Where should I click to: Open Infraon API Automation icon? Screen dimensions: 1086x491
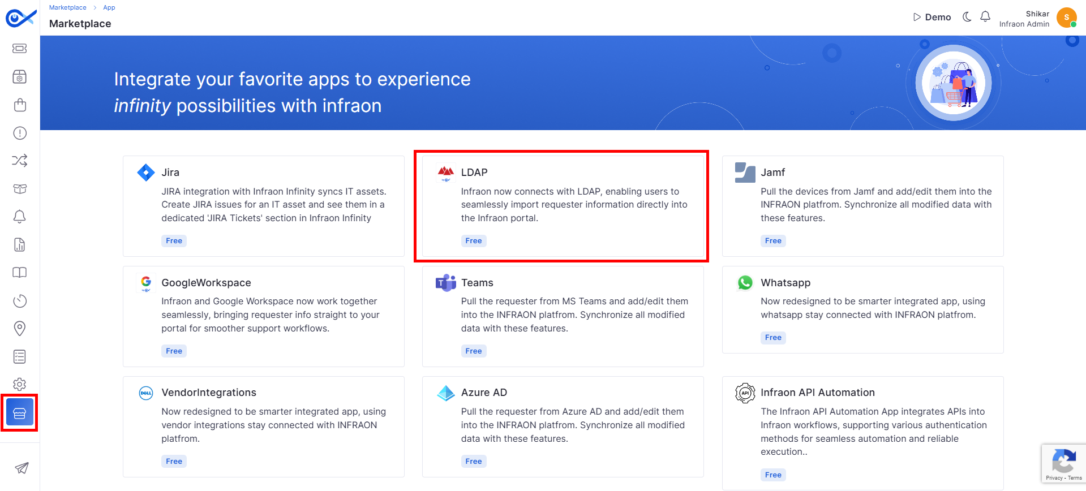[745, 393]
